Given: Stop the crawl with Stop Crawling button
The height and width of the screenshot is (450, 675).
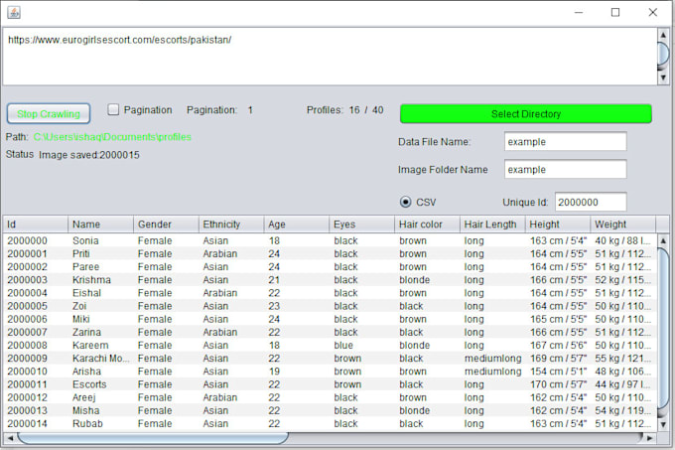Looking at the screenshot, I should point(49,113).
